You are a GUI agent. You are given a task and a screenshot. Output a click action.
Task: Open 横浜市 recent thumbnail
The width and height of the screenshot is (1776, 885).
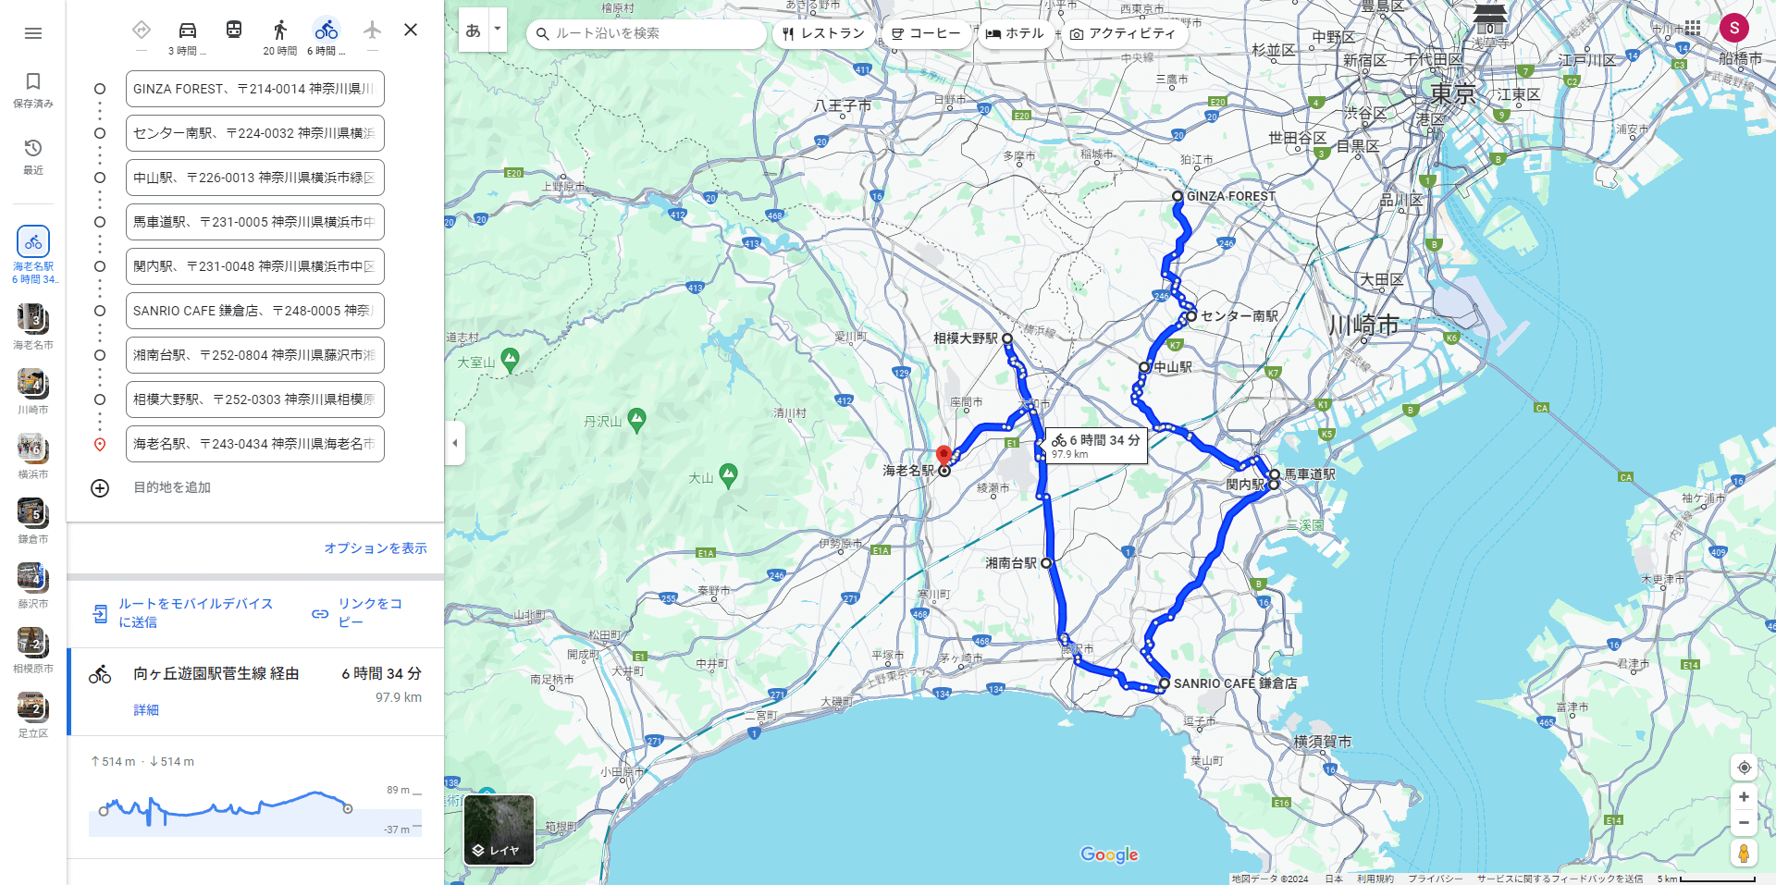pyautogui.click(x=33, y=456)
